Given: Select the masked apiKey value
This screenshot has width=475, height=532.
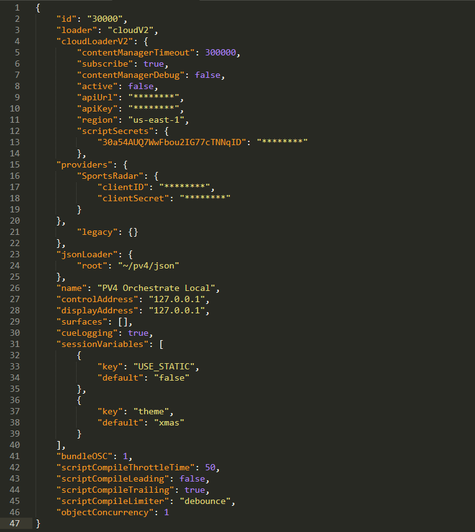Looking at the screenshot, I should tap(153, 108).
